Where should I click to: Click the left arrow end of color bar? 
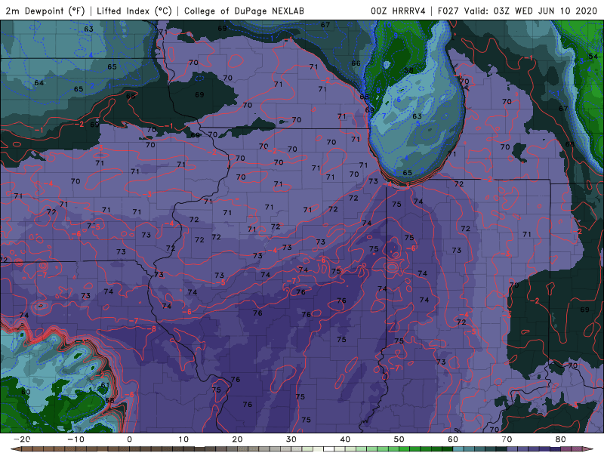coord(15,449)
